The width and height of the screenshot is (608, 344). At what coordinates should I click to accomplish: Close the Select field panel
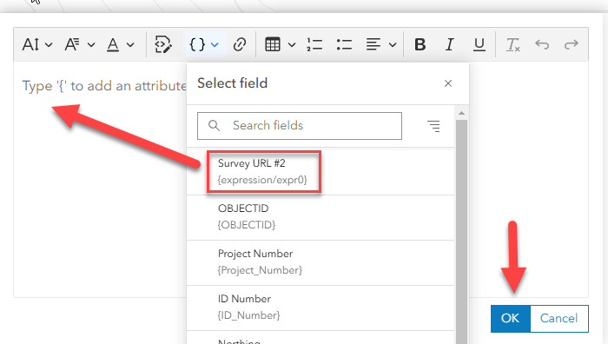(448, 83)
